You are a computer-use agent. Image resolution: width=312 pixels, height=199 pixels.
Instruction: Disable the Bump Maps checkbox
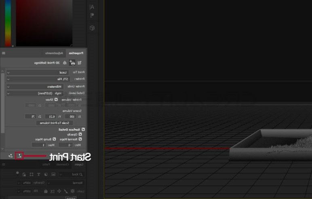point(53,139)
